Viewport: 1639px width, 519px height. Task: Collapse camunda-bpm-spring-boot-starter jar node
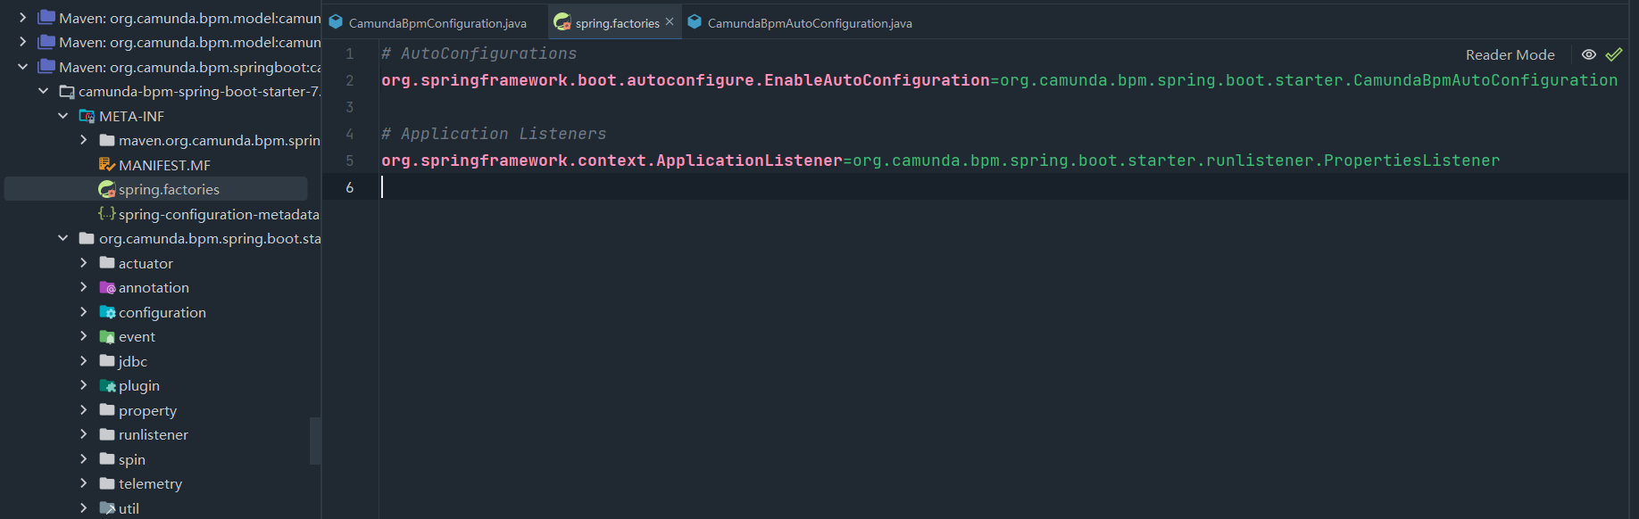click(x=43, y=91)
